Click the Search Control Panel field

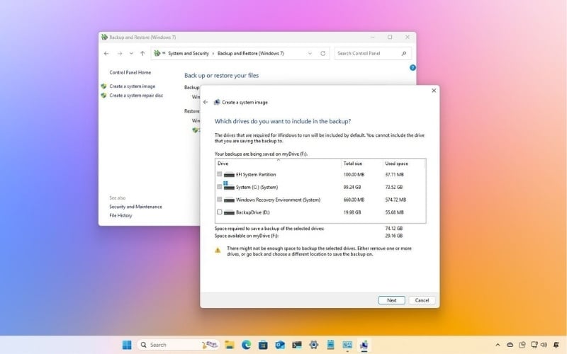[373, 54]
